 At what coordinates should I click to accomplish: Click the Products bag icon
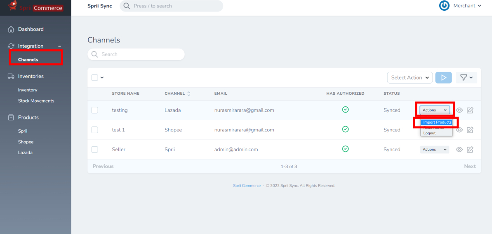tap(11, 117)
